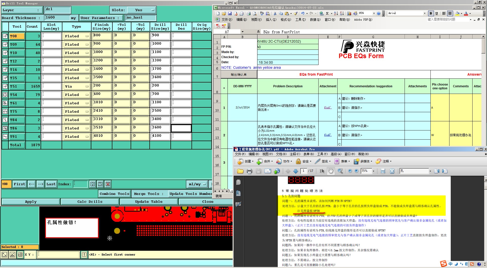Click the Excel Chart Wizard icon
This screenshot has height=268, width=487.
click(x=349, y=13)
